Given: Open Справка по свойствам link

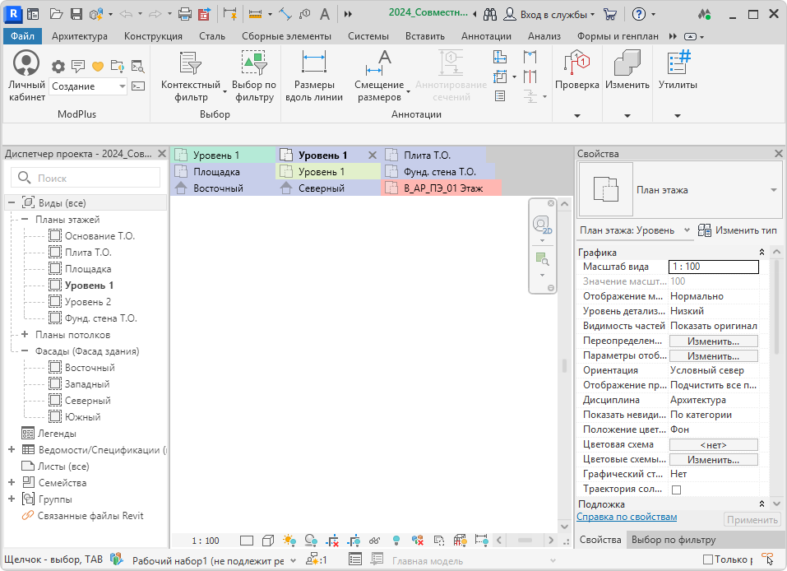Looking at the screenshot, I should [x=627, y=517].
